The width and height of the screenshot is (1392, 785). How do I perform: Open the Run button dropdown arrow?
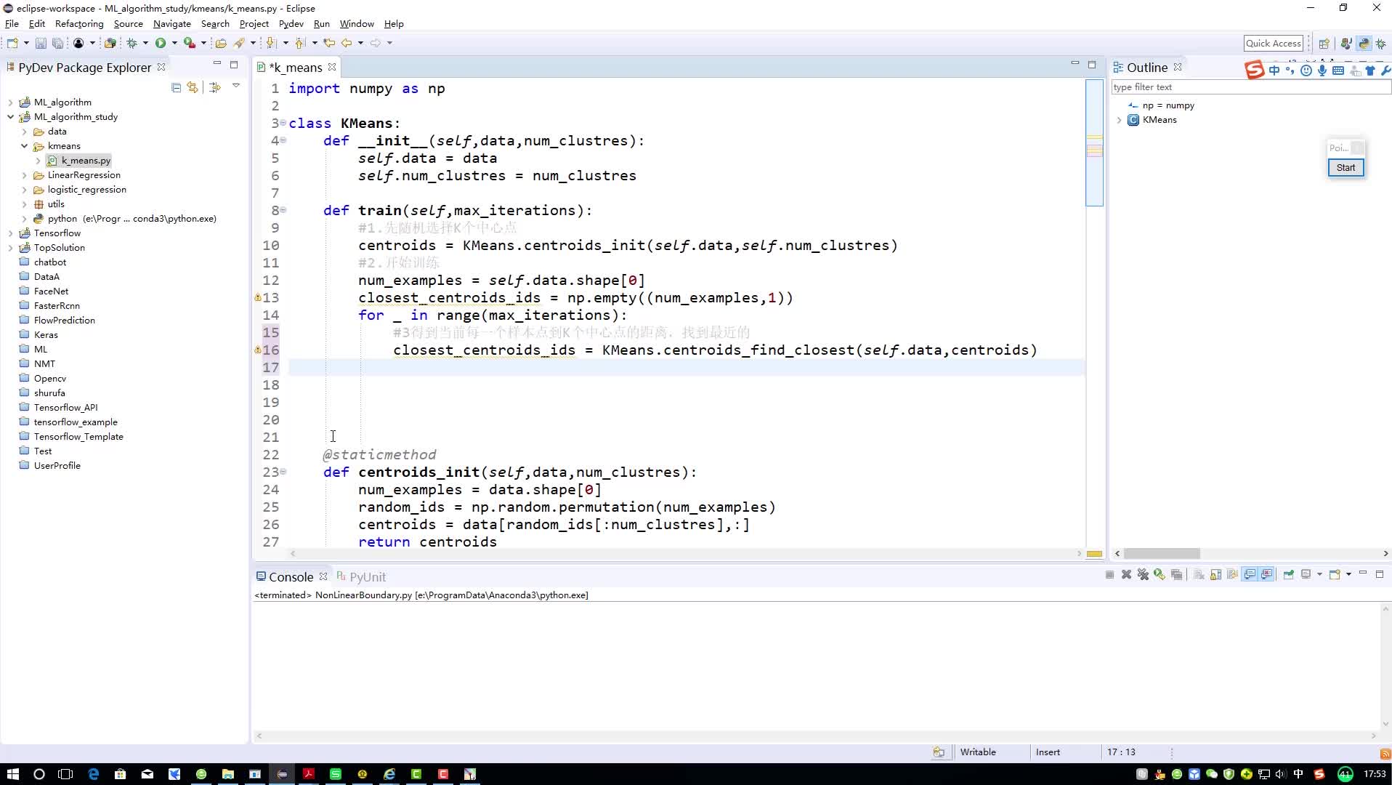(174, 43)
